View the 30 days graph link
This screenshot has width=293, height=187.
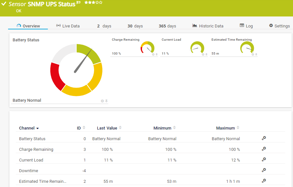(x=135, y=26)
